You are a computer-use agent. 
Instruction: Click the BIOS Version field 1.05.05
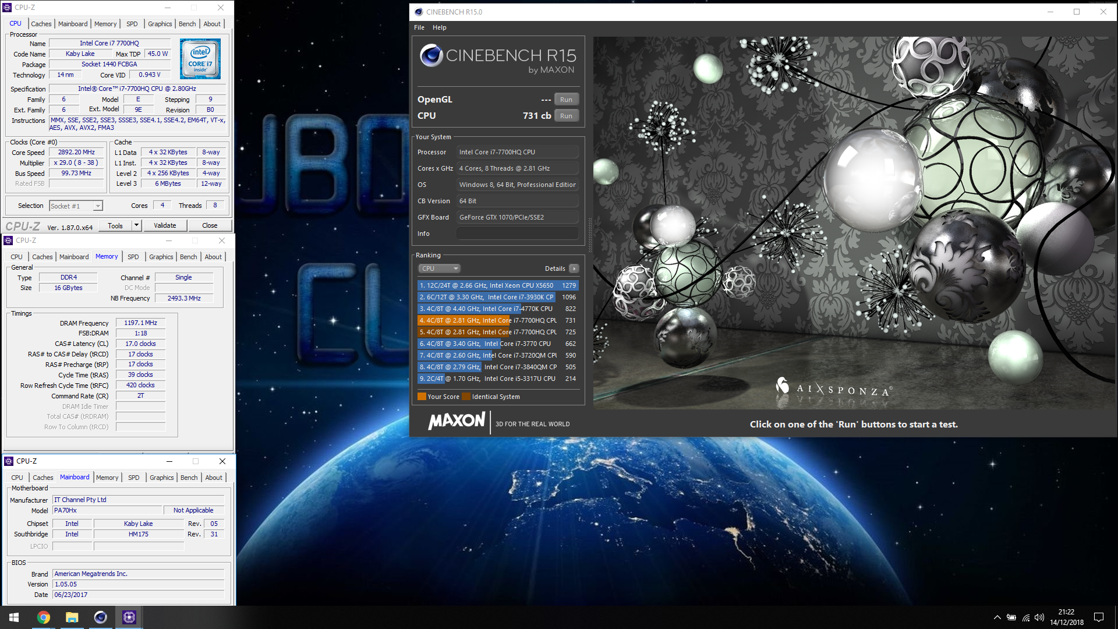pyautogui.click(x=138, y=584)
